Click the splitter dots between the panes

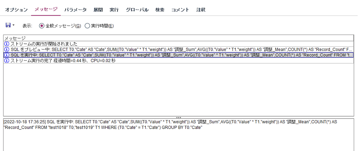[179, 117]
